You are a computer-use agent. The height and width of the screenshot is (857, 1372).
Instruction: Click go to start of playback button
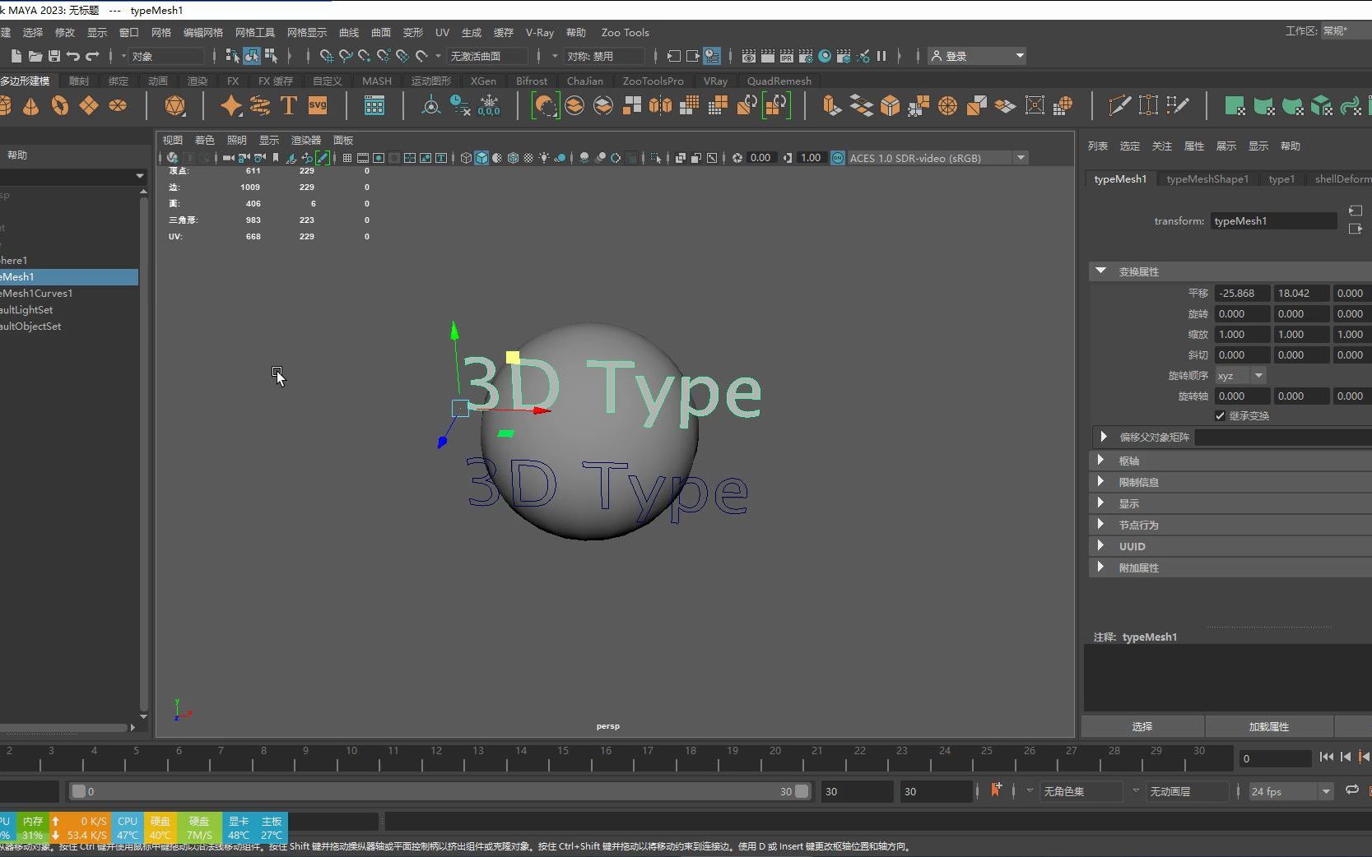(x=1326, y=757)
